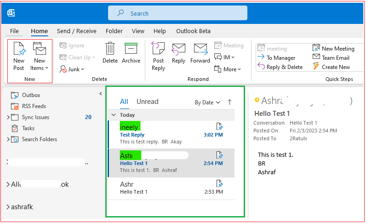Click 'Fri 2/3/2023 2:54 PM' posted date
Viewport: 366px width, 223px height.
tap(313, 131)
